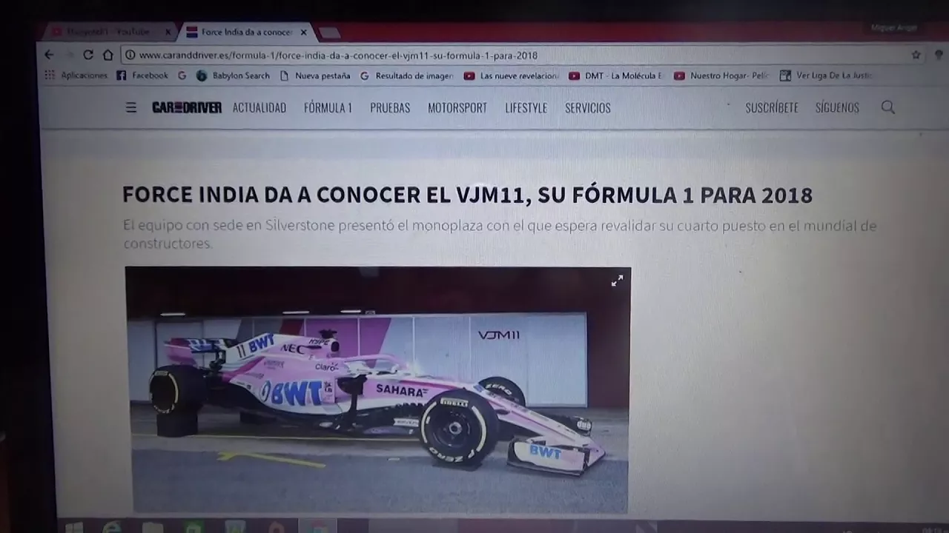
Task: Click the subtitle starting 'El equipo con sede en Silverstone'
Action: [x=500, y=234]
